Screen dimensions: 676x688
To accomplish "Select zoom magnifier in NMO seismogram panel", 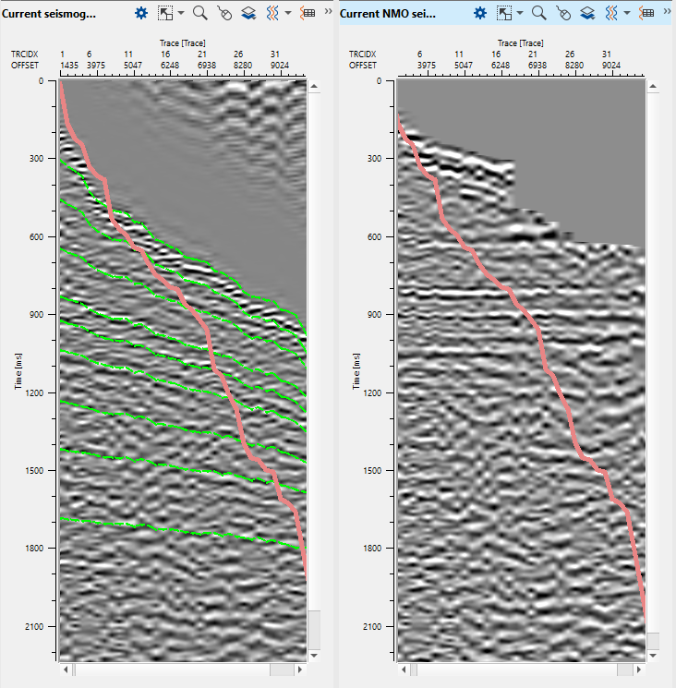I will coord(538,13).
